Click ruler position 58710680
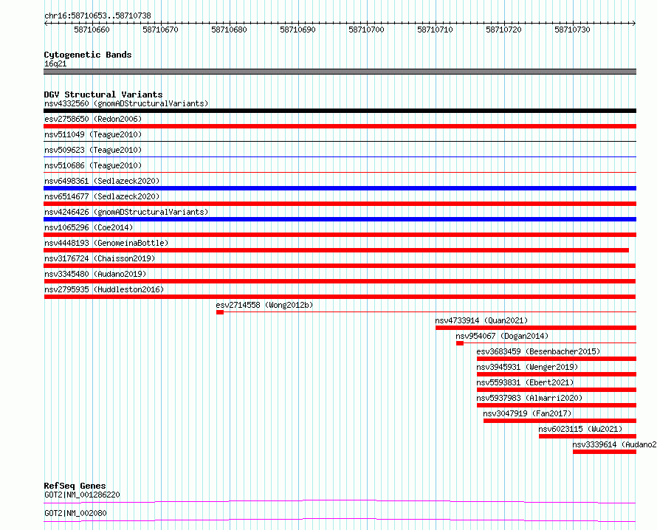The height and width of the screenshot is (530, 657). tap(229, 30)
